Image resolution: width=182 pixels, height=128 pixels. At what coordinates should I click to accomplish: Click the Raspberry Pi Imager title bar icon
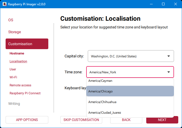(4, 4)
